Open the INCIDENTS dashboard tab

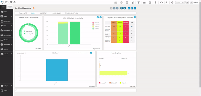[44, 13]
